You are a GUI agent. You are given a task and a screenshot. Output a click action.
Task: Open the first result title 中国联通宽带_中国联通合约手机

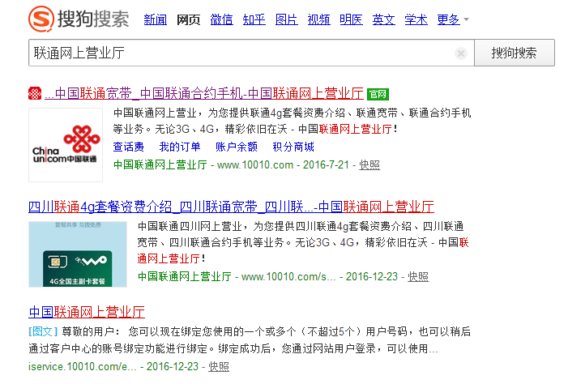[x=204, y=93]
